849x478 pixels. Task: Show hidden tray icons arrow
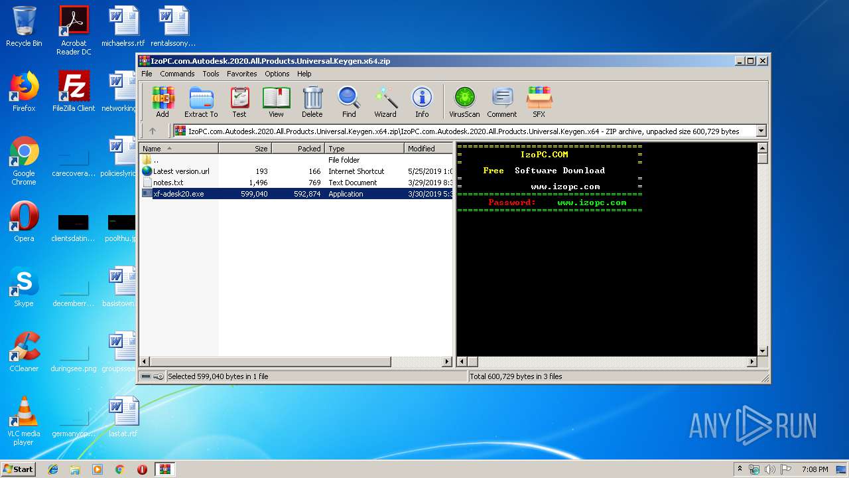740,469
